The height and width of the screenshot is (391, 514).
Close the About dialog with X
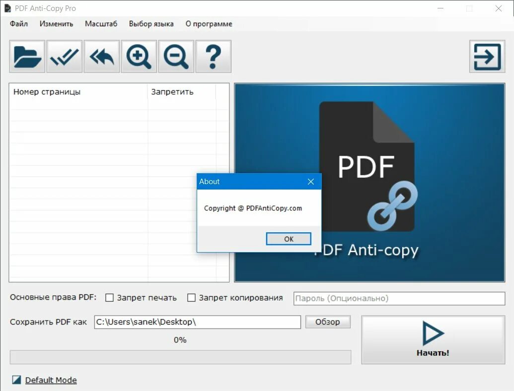[311, 182]
